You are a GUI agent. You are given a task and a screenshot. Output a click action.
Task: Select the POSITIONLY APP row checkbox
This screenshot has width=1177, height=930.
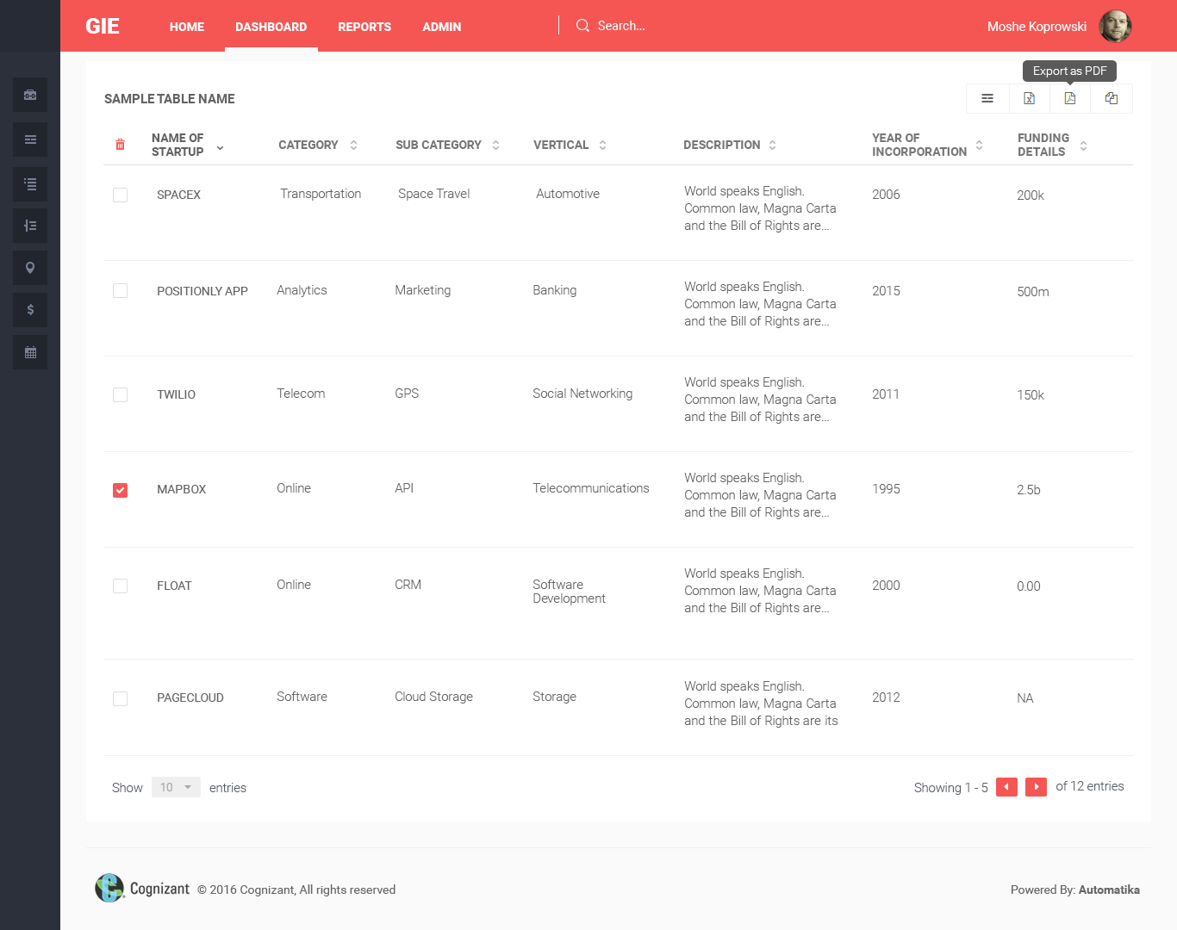120,290
